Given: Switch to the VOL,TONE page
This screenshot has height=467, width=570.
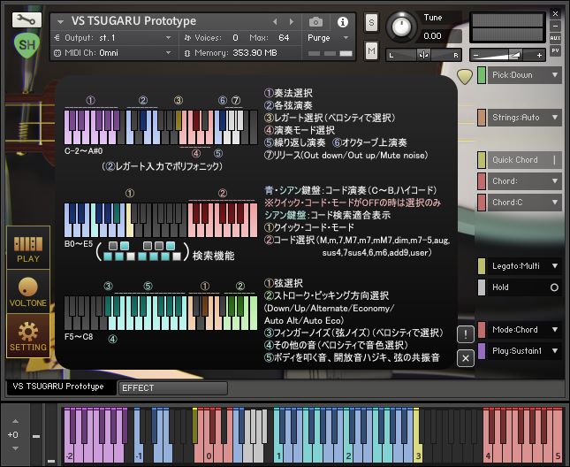Looking at the screenshot, I should 28,291.
